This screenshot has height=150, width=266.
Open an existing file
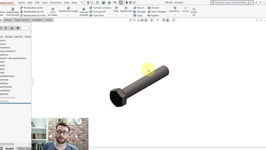(97, 2)
